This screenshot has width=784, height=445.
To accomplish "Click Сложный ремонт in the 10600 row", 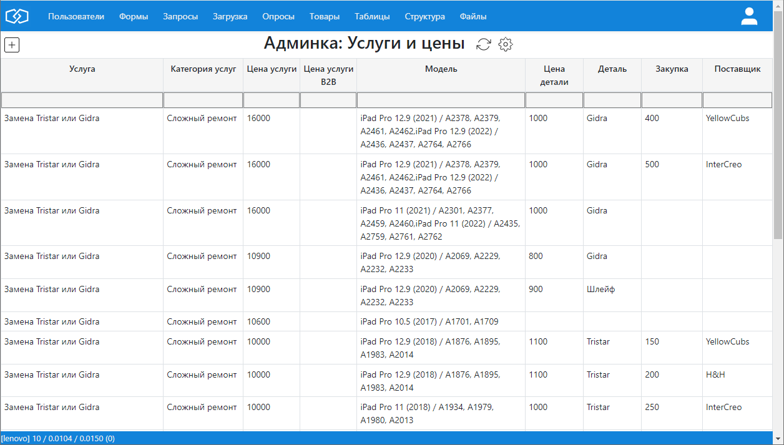I will tap(202, 321).
